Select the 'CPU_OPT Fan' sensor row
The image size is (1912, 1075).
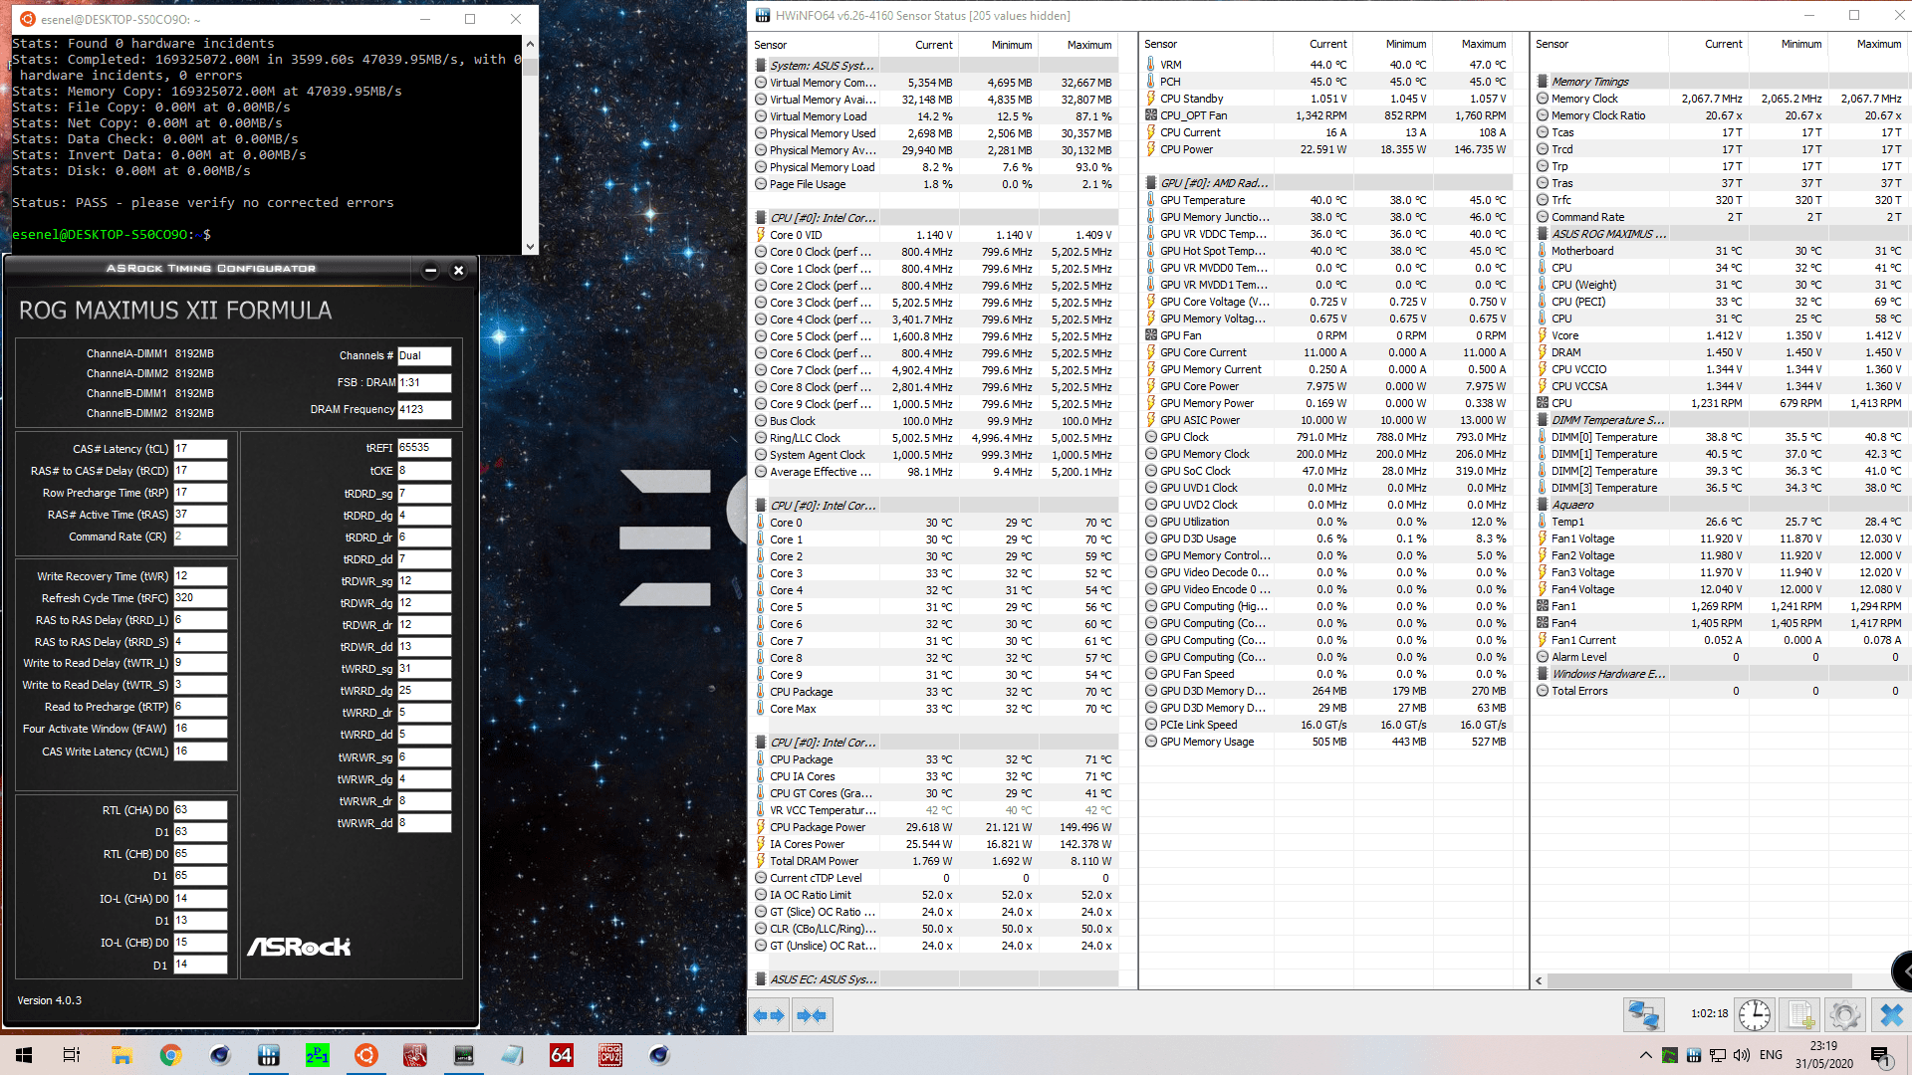[1326, 115]
